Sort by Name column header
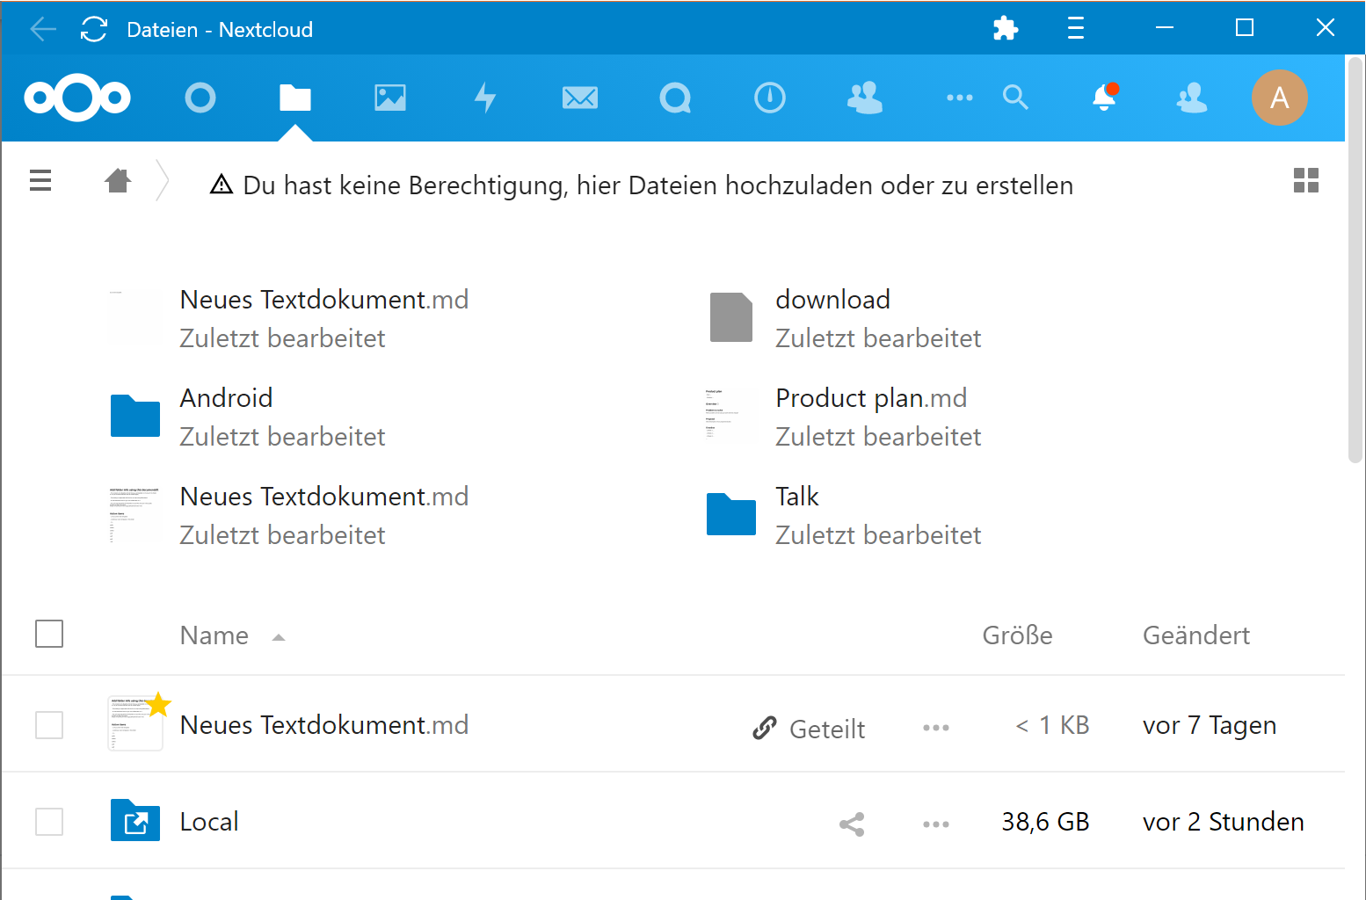Viewport: 1366px width, 900px height. click(x=214, y=635)
